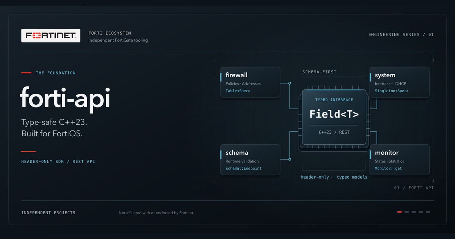Image resolution: width=455 pixels, height=239 pixels.
Task: Click 'Runtime validation' text
Action: pyautogui.click(x=242, y=161)
